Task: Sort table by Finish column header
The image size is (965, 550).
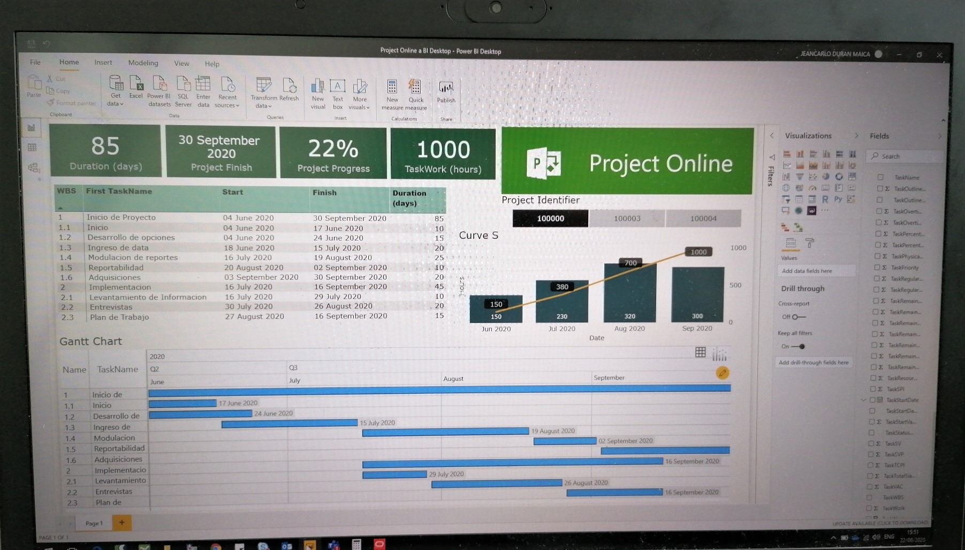Action: 324,193
